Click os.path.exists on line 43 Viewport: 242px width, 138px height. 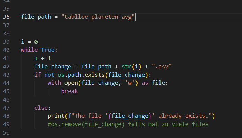point(81,75)
